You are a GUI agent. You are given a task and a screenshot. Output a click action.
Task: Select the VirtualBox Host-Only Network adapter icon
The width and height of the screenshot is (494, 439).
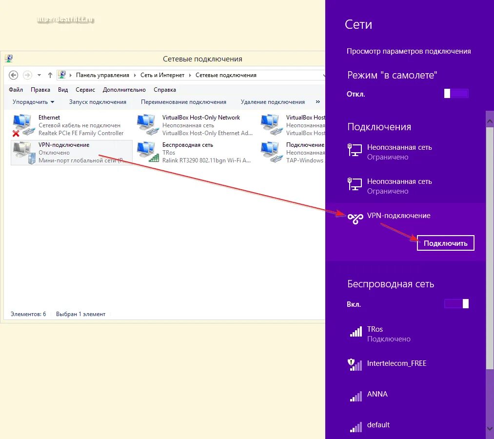[147, 125]
